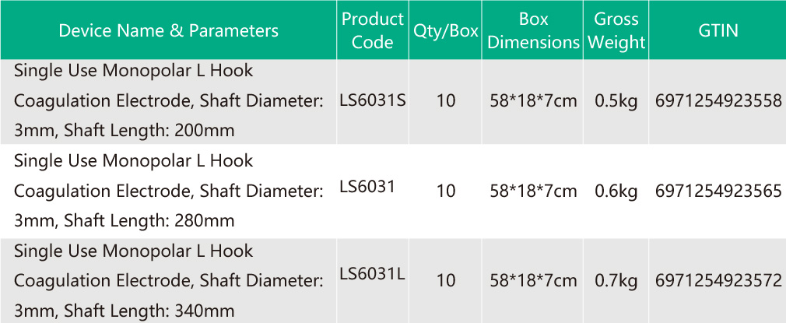Select GTIN 6971254923558
This screenshot has height=323, width=786.
point(718,100)
